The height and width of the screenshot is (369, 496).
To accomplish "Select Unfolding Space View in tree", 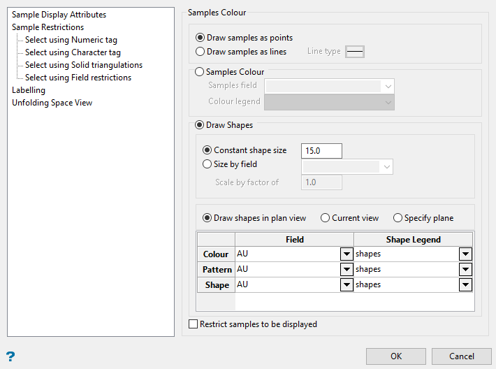I will [x=52, y=103].
